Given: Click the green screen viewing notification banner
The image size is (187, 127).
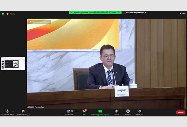Looking at the screenshot, I should coord(95,12).
